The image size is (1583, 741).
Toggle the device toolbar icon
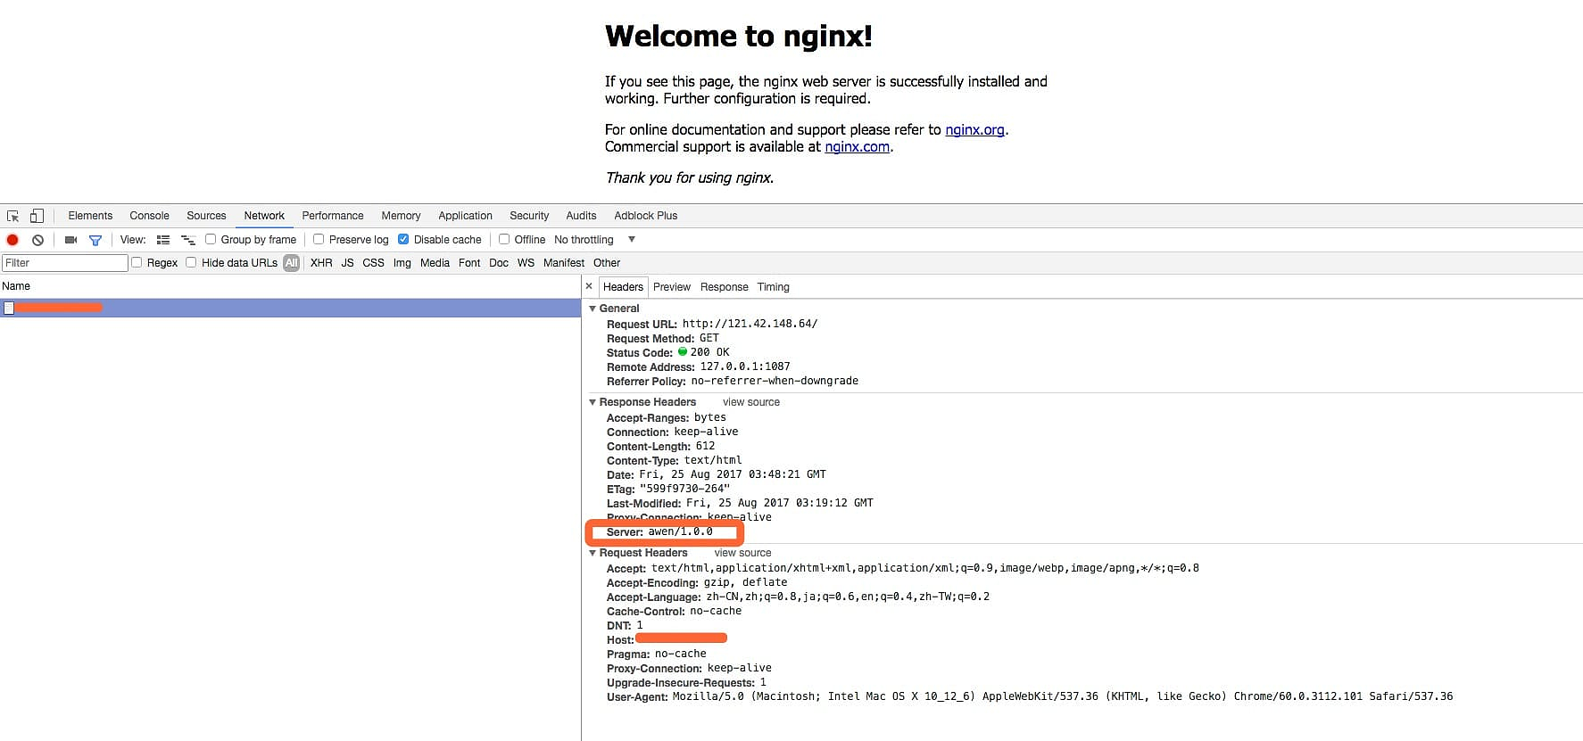tap(37, 216)
